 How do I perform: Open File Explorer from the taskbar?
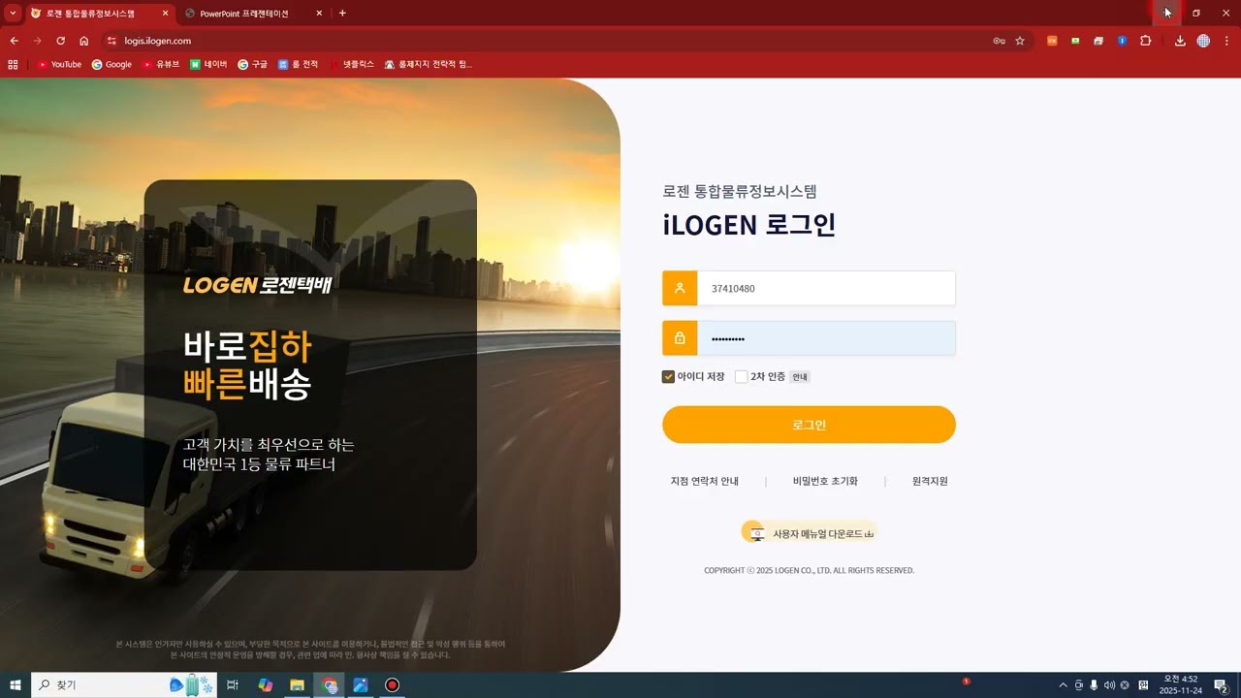pyautogui.click(x=298, y=685)
